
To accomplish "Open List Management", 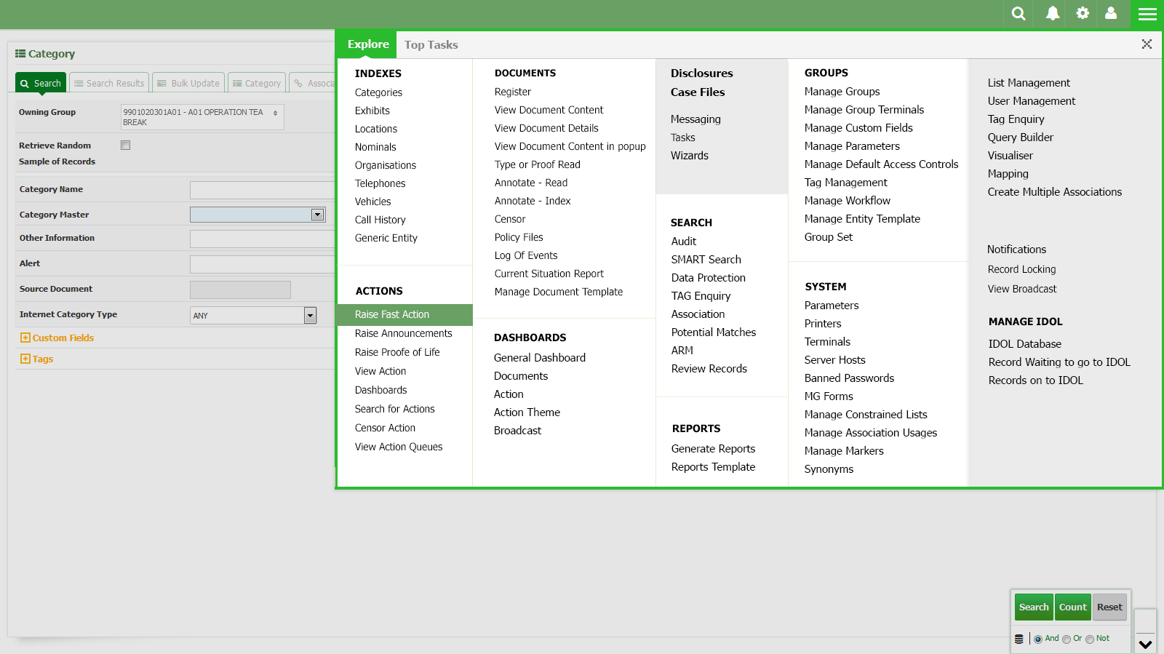I will (x=1029, y=83).
